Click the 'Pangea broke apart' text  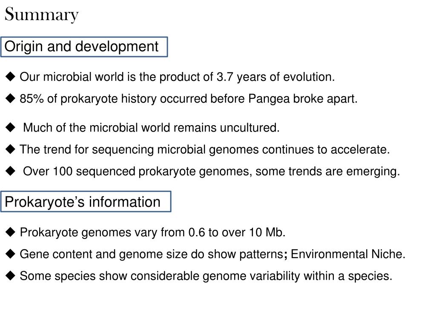pos(303,99)
